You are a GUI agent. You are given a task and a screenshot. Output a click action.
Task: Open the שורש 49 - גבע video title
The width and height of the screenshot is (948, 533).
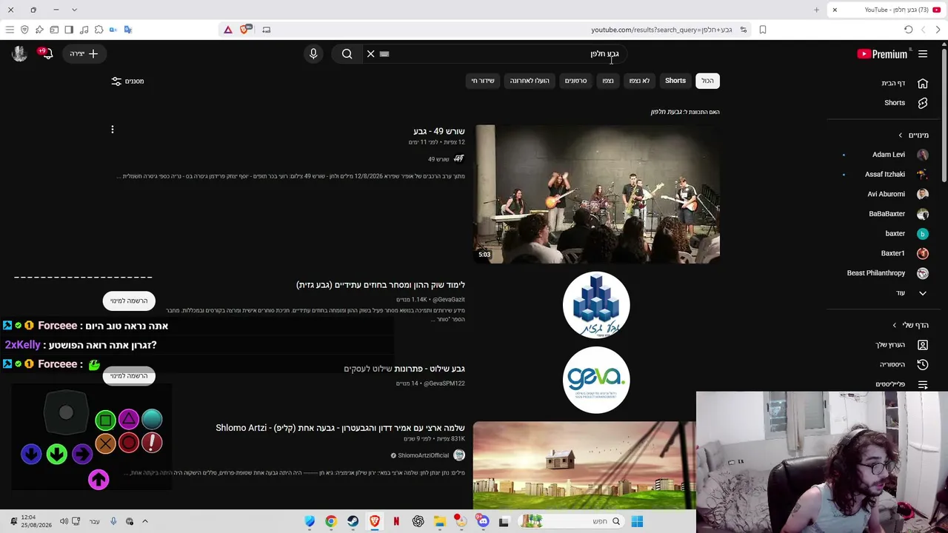439,131
